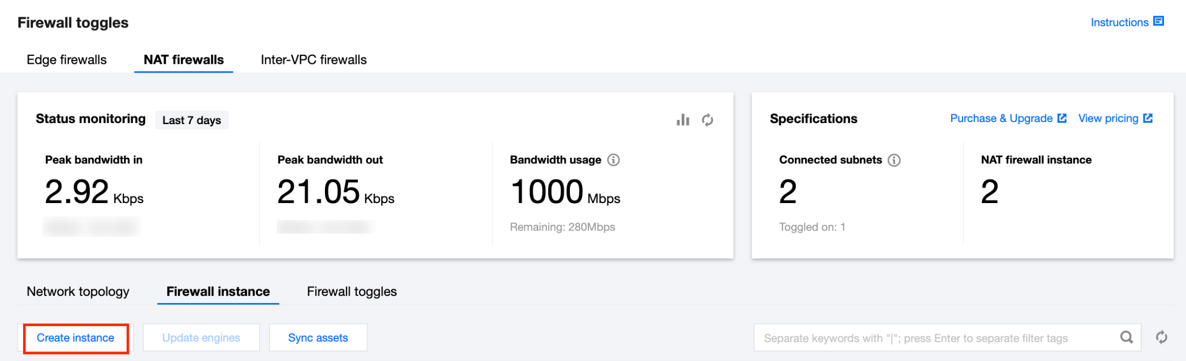
Task: Switch to the Inter-VPC firewalls tab
Action: (314, 60)
